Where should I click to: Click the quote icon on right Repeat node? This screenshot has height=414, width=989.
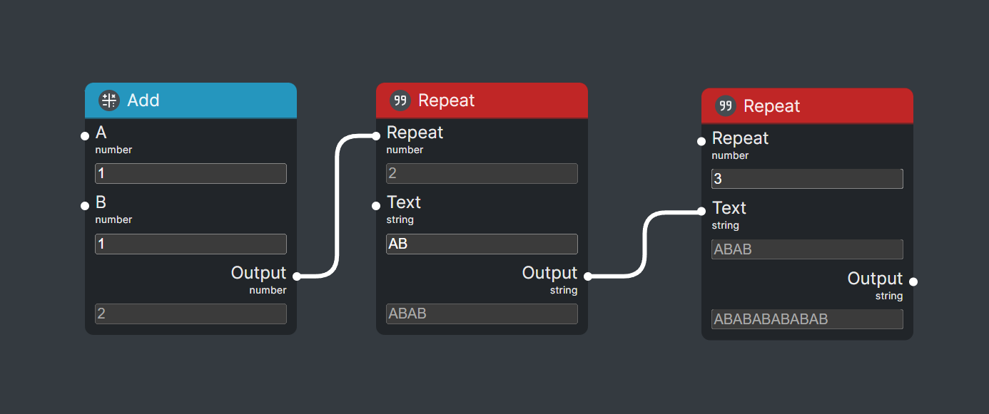click(726, 106)
